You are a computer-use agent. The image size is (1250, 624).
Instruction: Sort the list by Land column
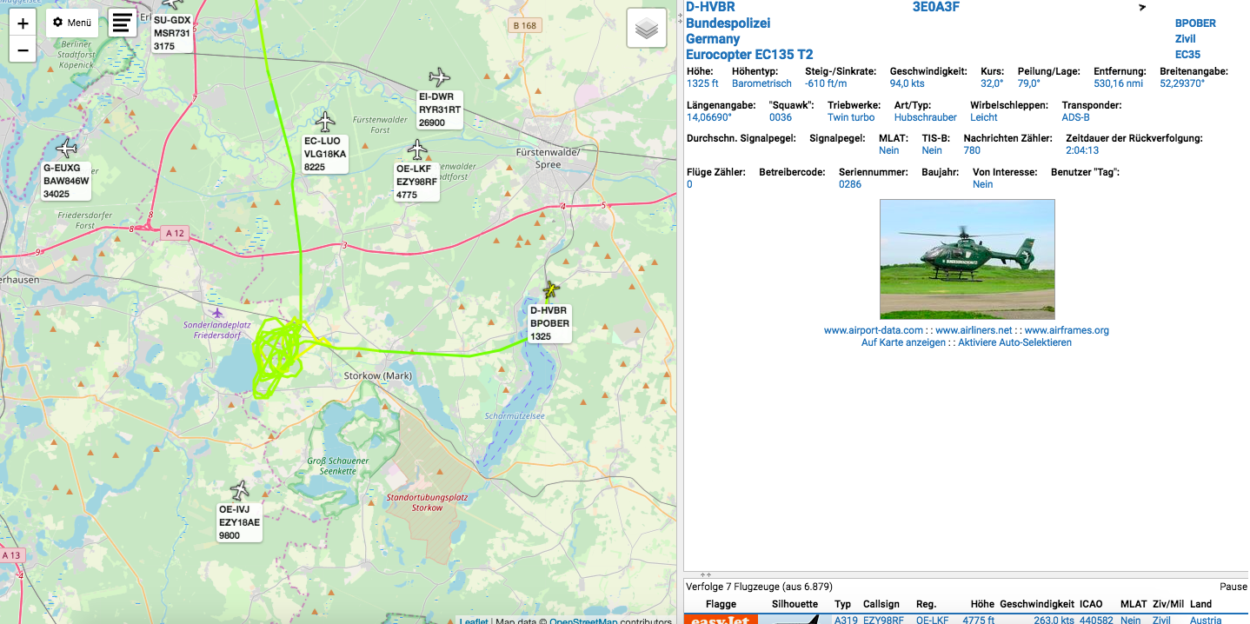[x=1200, y=604]
